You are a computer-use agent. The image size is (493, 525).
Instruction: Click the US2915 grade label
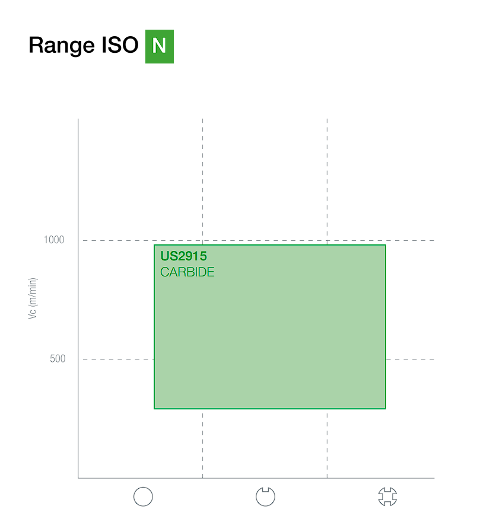(183, 256)
